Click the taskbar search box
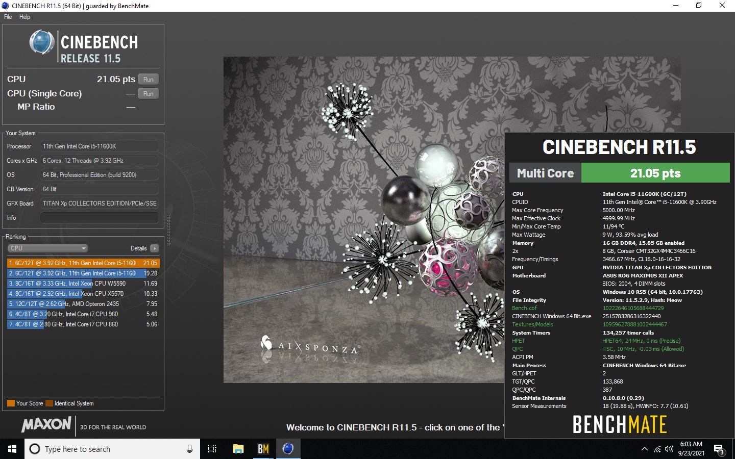735x459 pixels. [x=112, y=449]
